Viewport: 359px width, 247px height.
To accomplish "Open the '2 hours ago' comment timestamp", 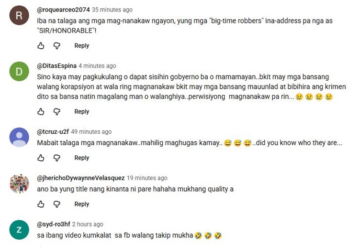I will click(x=88, y=225).
